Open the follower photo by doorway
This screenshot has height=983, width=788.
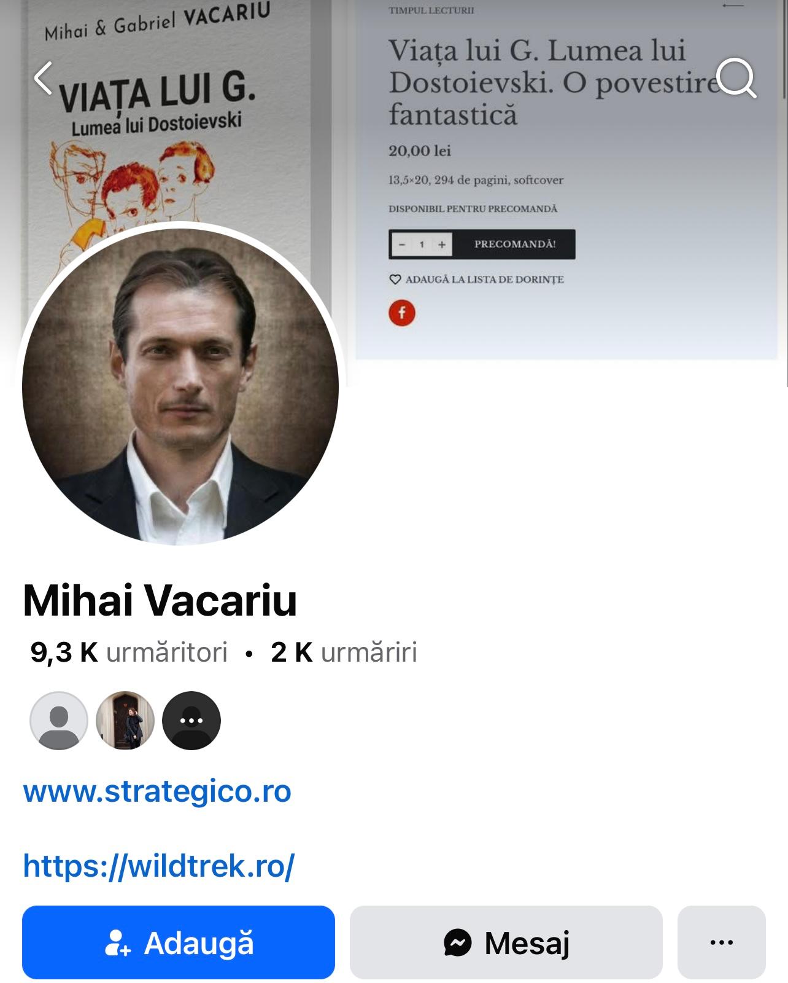tap(125, 721)
